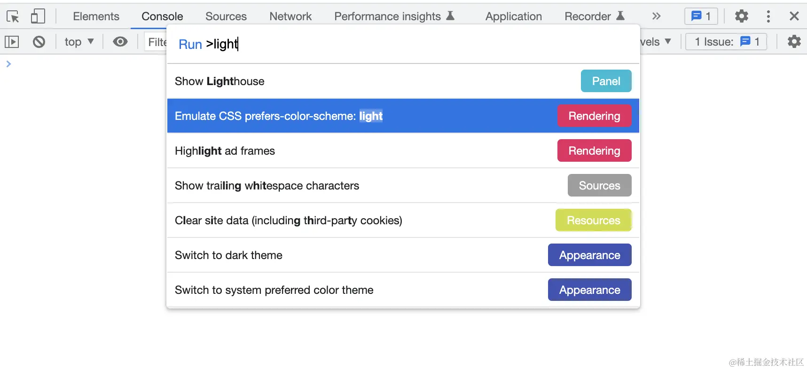
Task: Open the Network tab
Action: click(x=290, y=16)
